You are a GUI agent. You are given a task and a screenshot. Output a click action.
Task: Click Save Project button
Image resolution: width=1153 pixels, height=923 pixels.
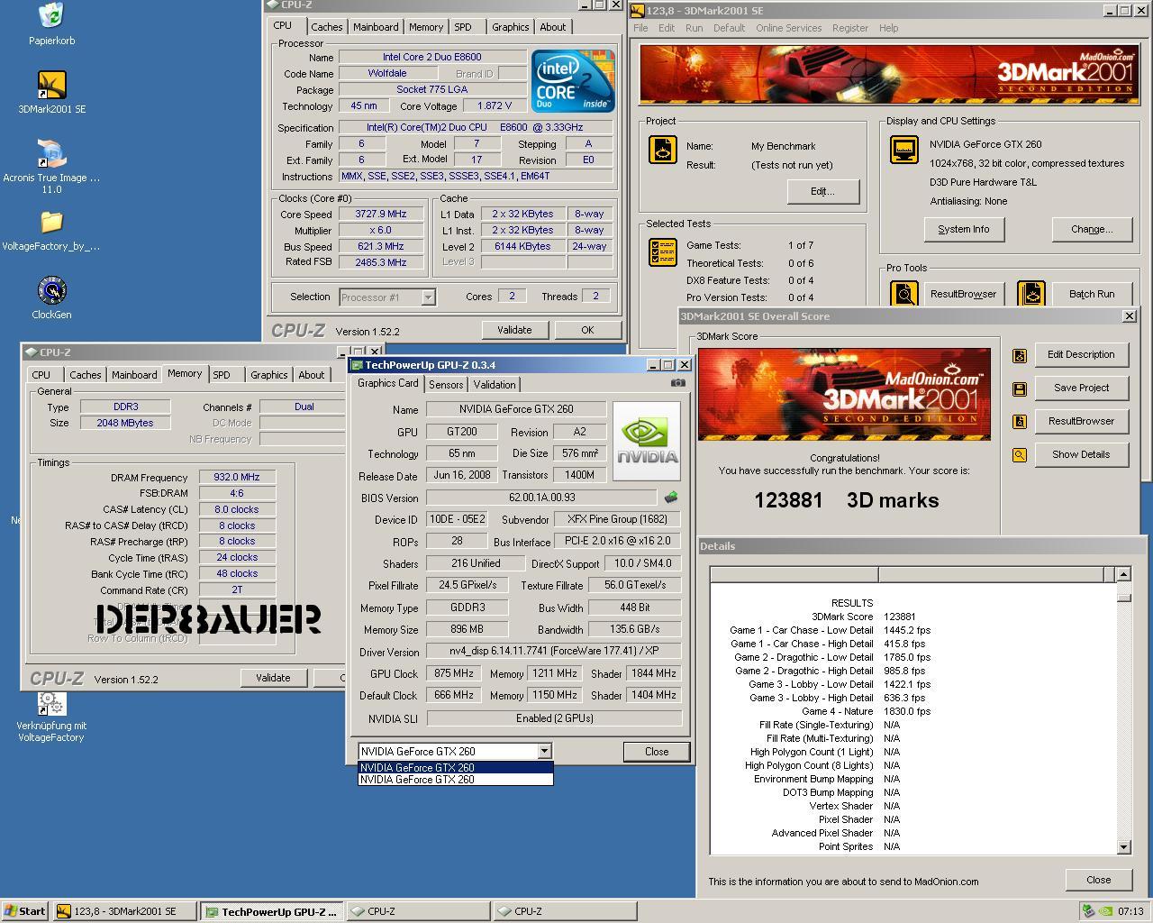(1081, 388)
